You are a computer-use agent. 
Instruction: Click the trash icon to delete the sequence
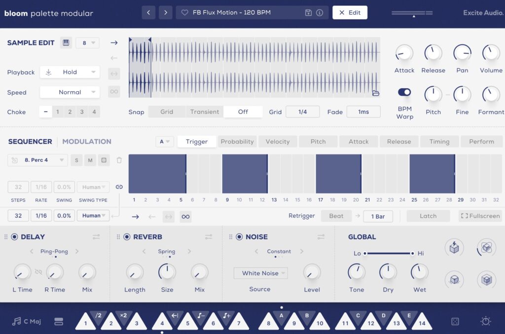[x=119, y=160]
